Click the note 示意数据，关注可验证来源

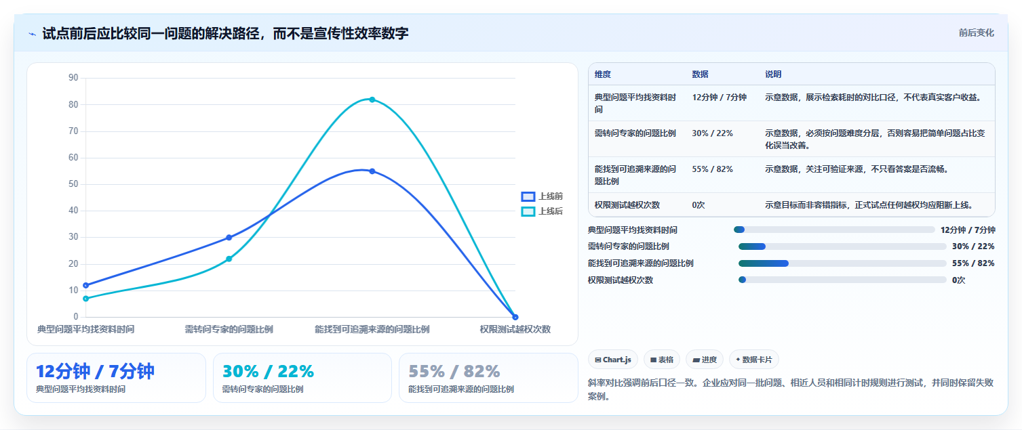[857, 169]
